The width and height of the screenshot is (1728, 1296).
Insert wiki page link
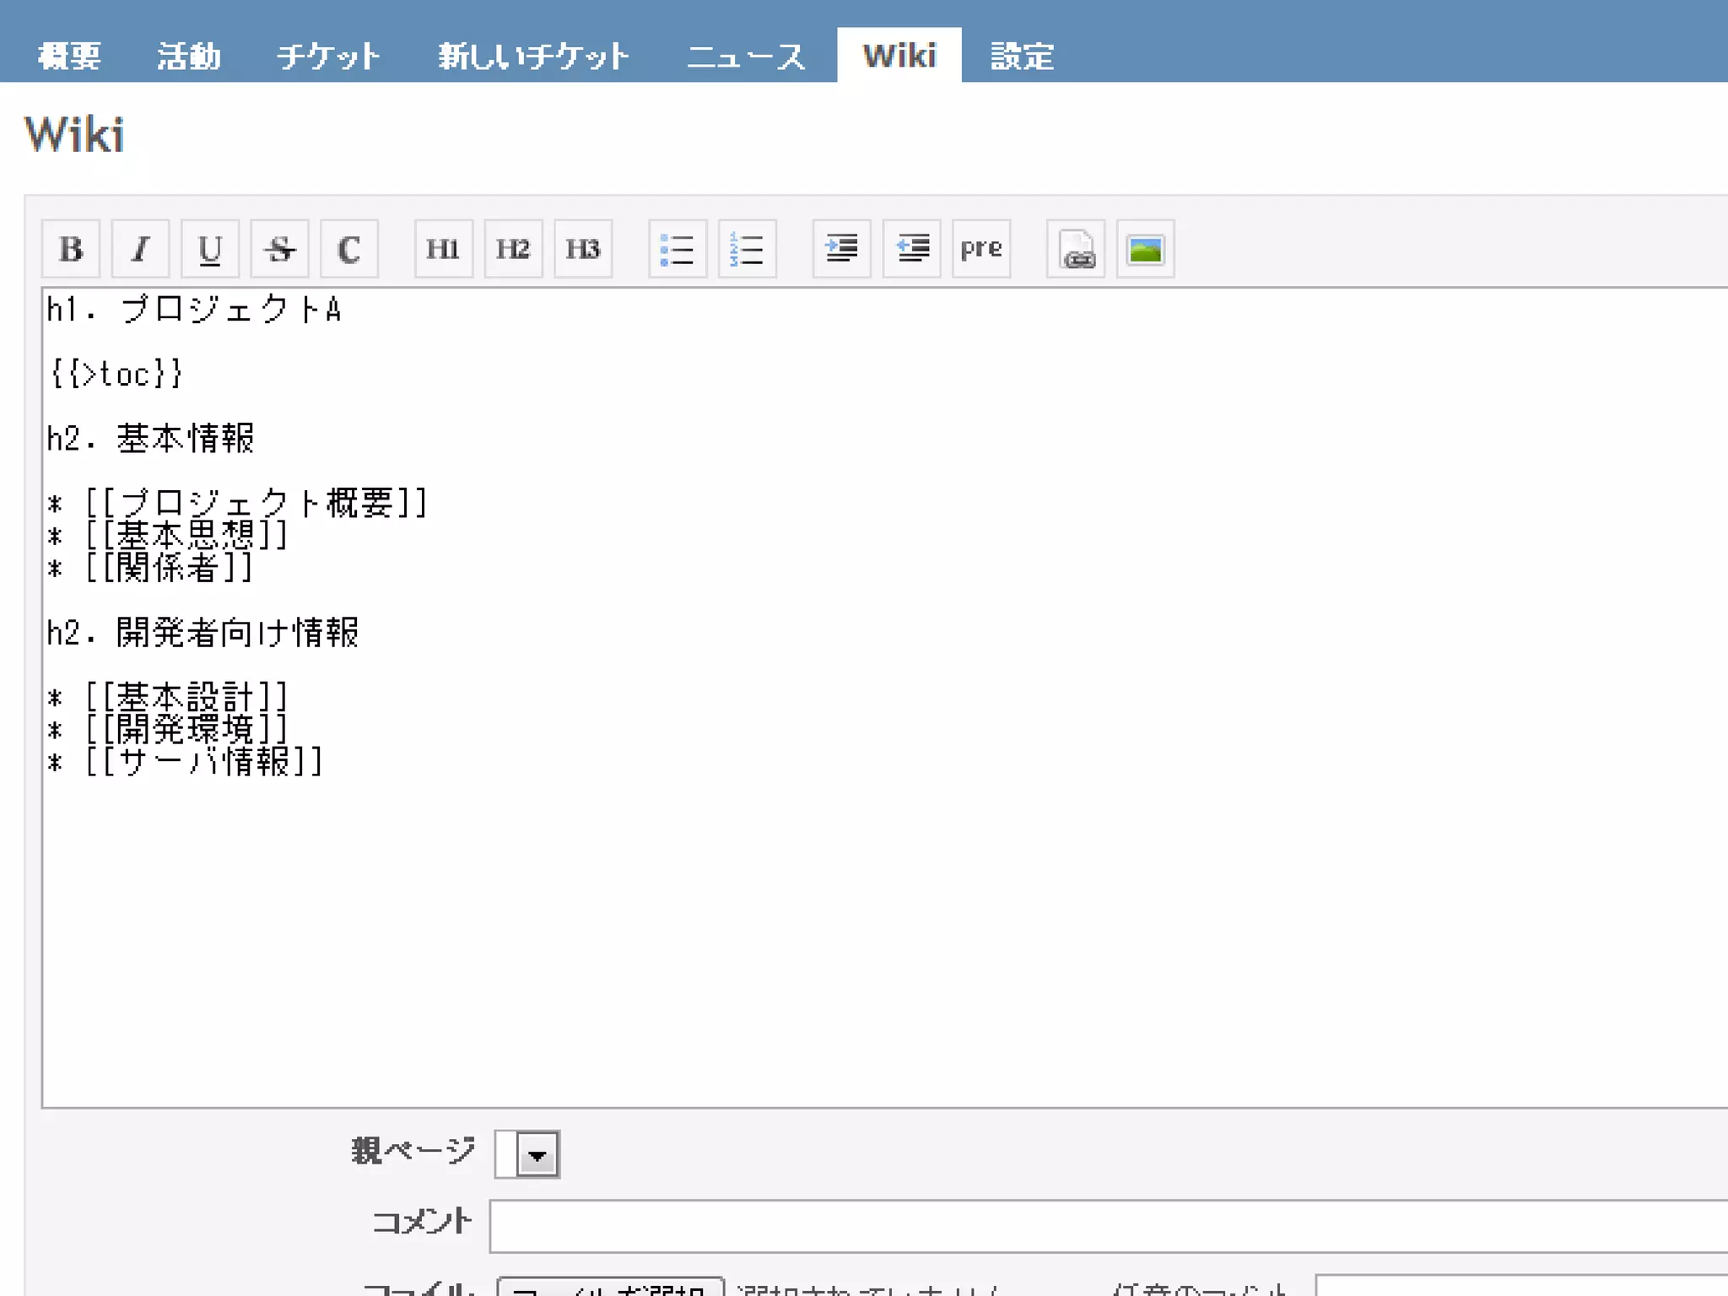pos(1076,249)
